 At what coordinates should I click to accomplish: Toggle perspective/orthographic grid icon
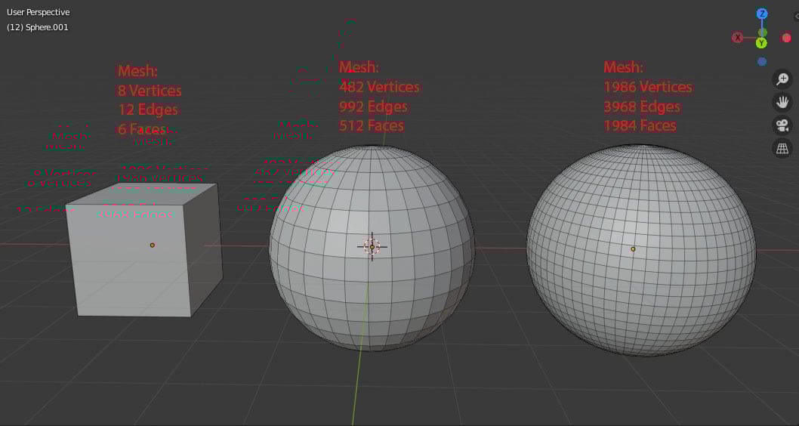coord(782,149)
